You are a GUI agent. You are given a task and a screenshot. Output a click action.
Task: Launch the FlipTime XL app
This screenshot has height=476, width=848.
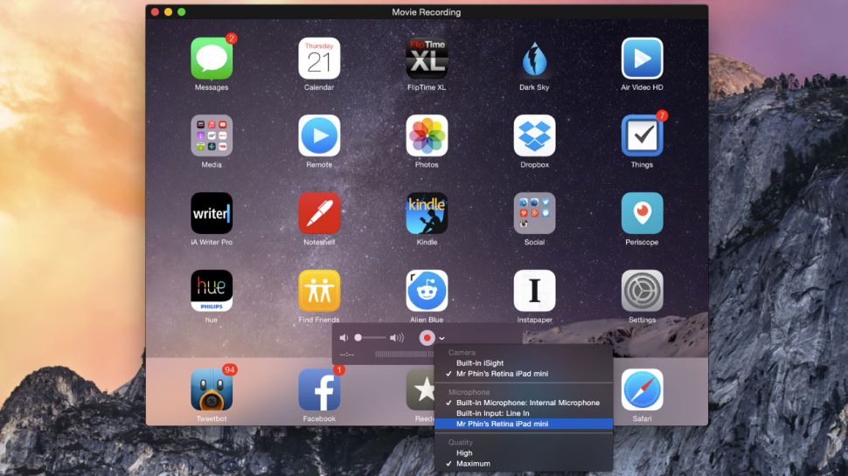click(x=427, y=59)
